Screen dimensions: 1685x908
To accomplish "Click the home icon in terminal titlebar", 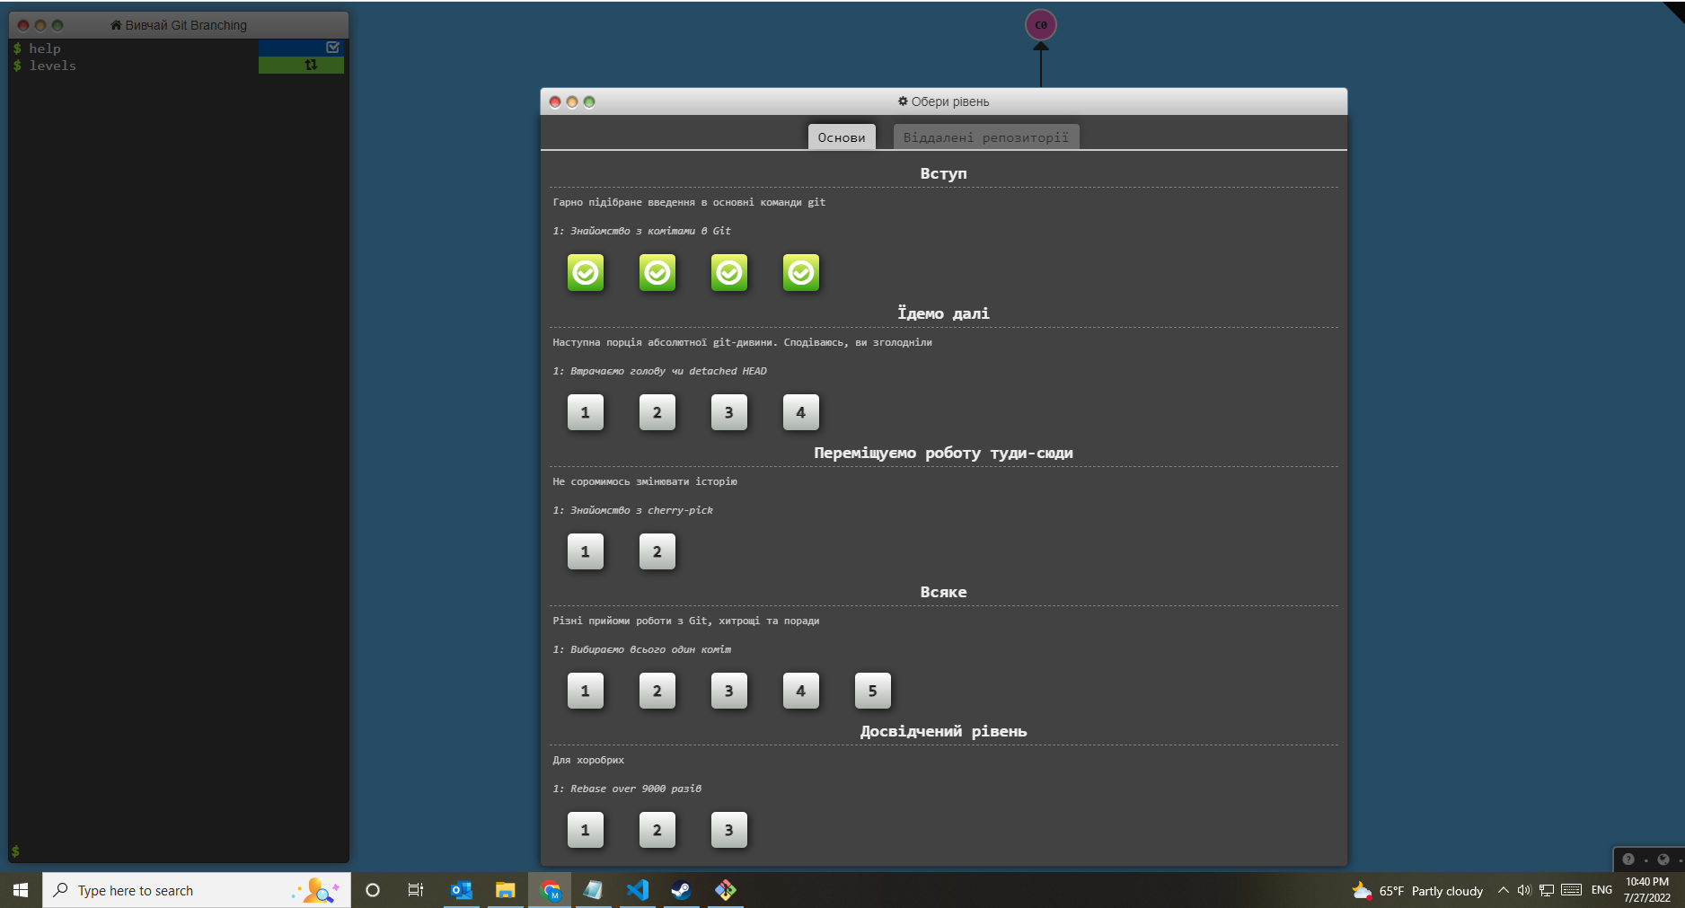I will pyautogui.click(x=116, y=24).
